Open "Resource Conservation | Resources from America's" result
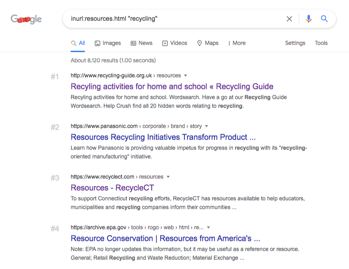349x269 pixels. tap(165, 238)
